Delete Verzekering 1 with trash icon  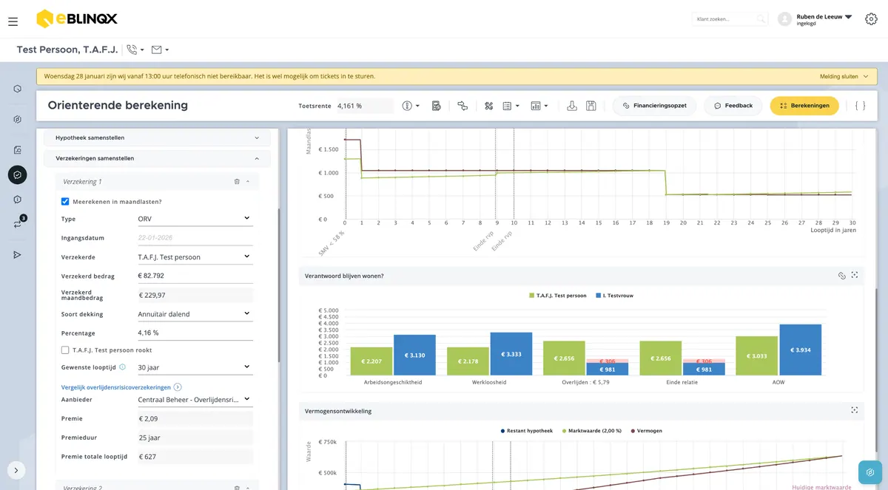tap(237, 181)
